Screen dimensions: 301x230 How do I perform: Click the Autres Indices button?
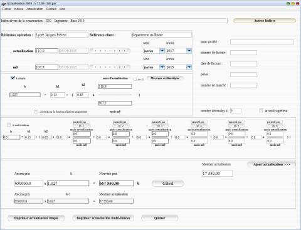[265, 21]
